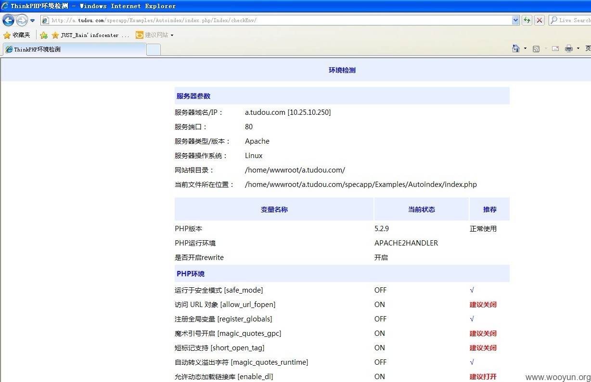The width and height of the screenshot is (591, 382).
Task: Refresh the page with the green arrows icon
Action: [527, 20]
